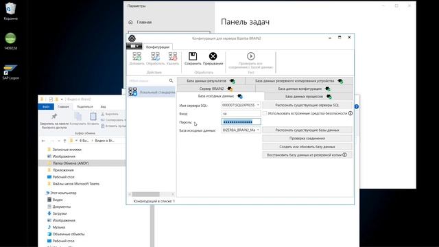Click the configuration list search field
This screenshot has width=439, height=247.
coord(148,81)
